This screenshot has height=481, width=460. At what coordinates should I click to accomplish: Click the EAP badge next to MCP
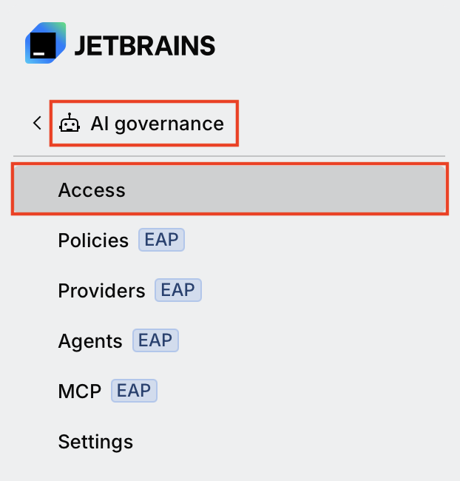[134, 391]
